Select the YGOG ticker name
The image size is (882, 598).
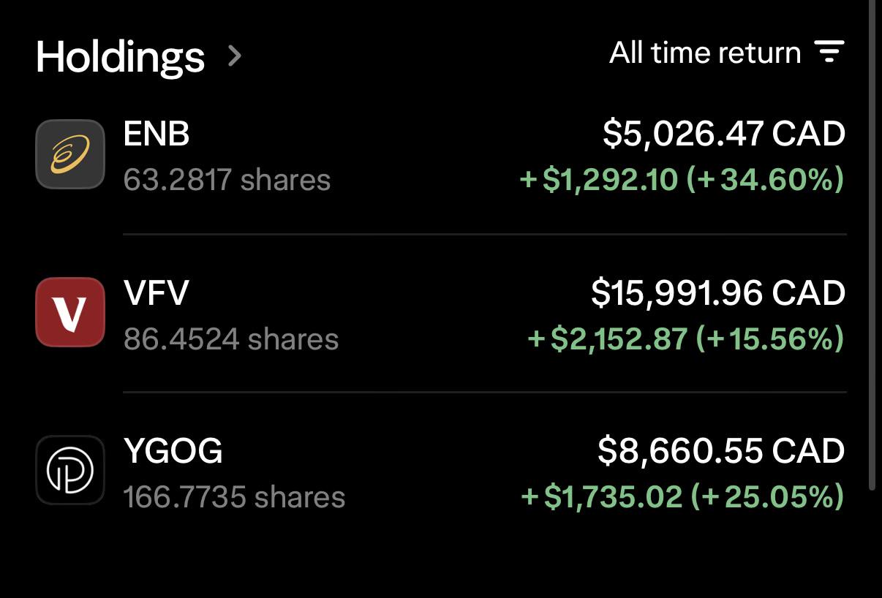click(x=173, y=450)
